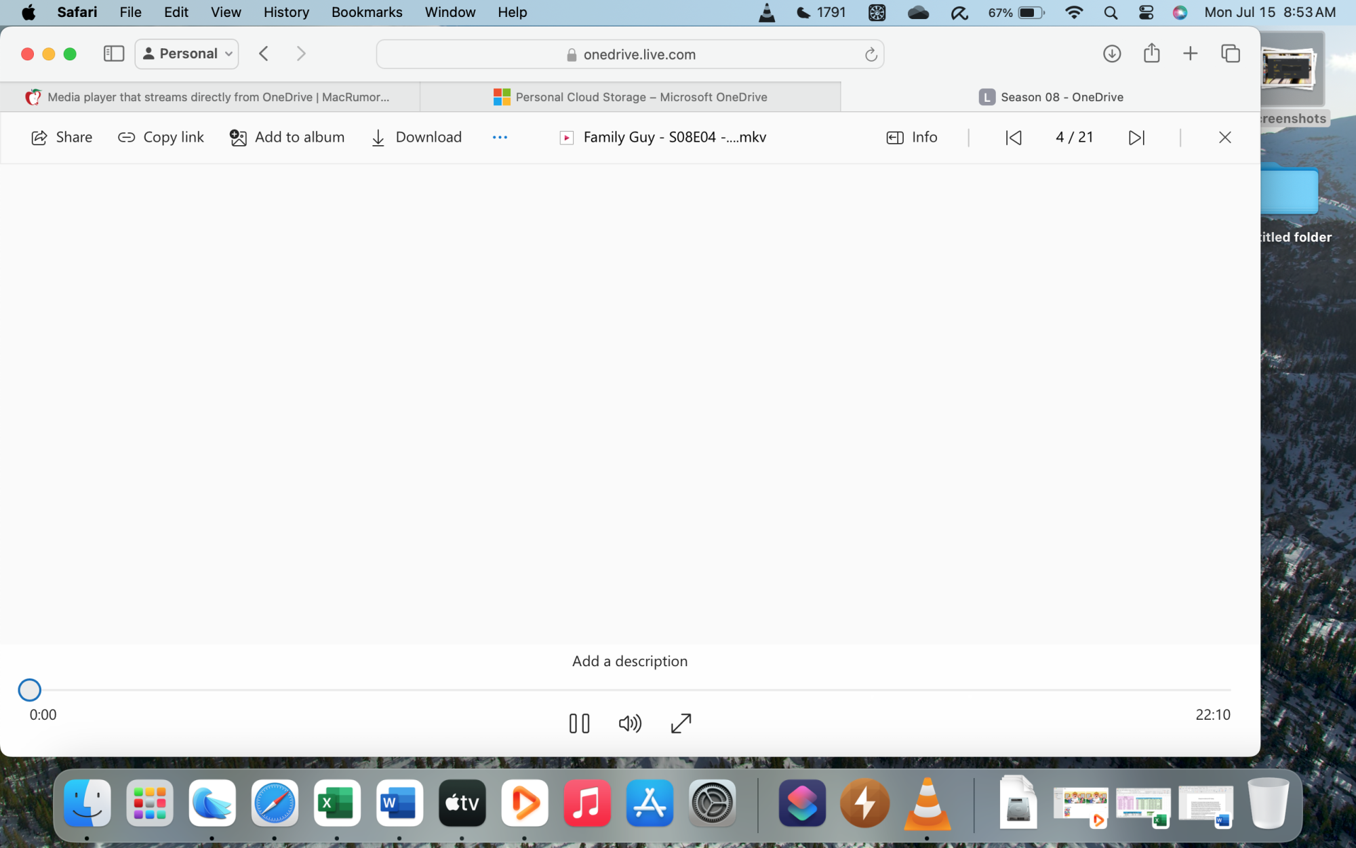Mute the video volume
1356x848 pixels.
pos(630,723)
